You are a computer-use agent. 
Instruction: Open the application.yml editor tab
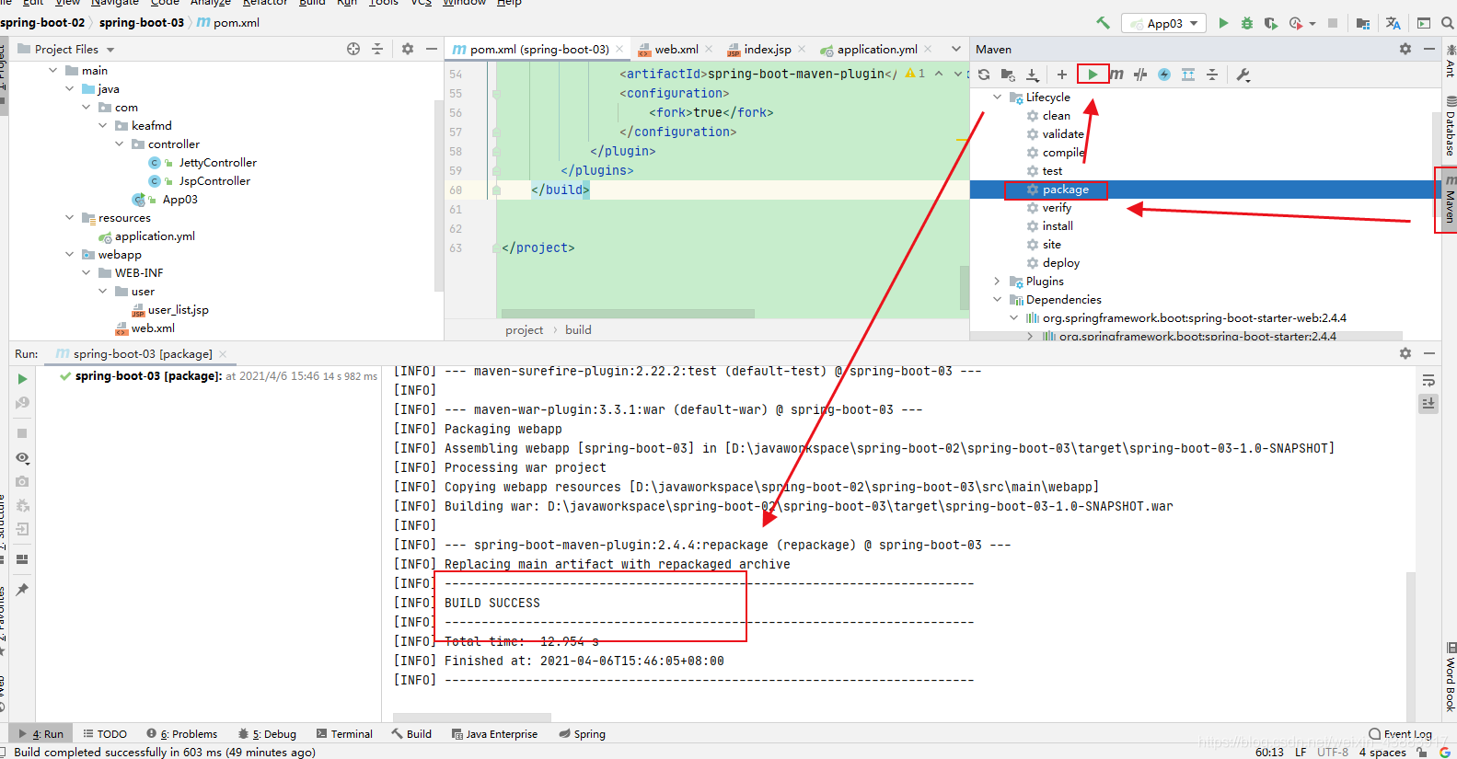point(876,49)
